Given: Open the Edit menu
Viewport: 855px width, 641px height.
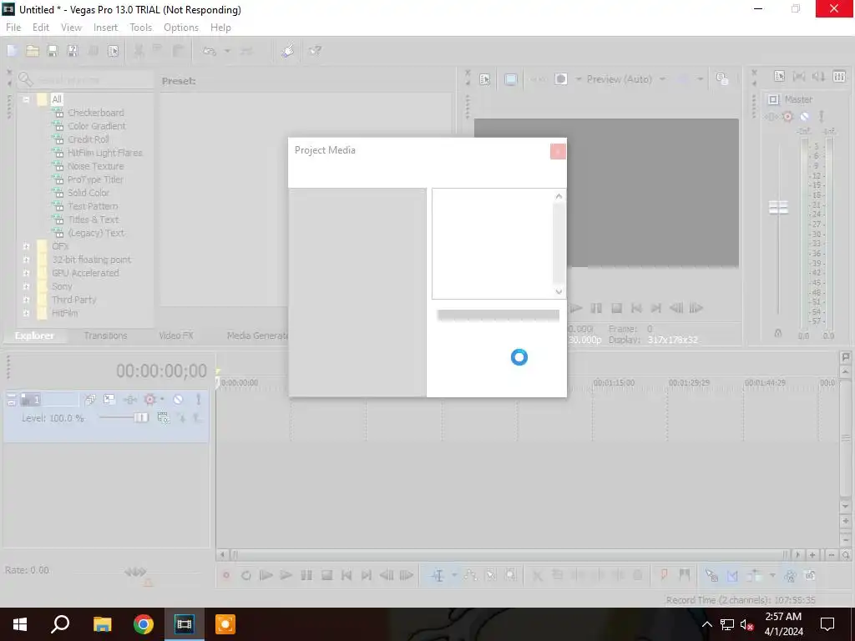Looking at the screenshot, I should (x=40, y=28).
